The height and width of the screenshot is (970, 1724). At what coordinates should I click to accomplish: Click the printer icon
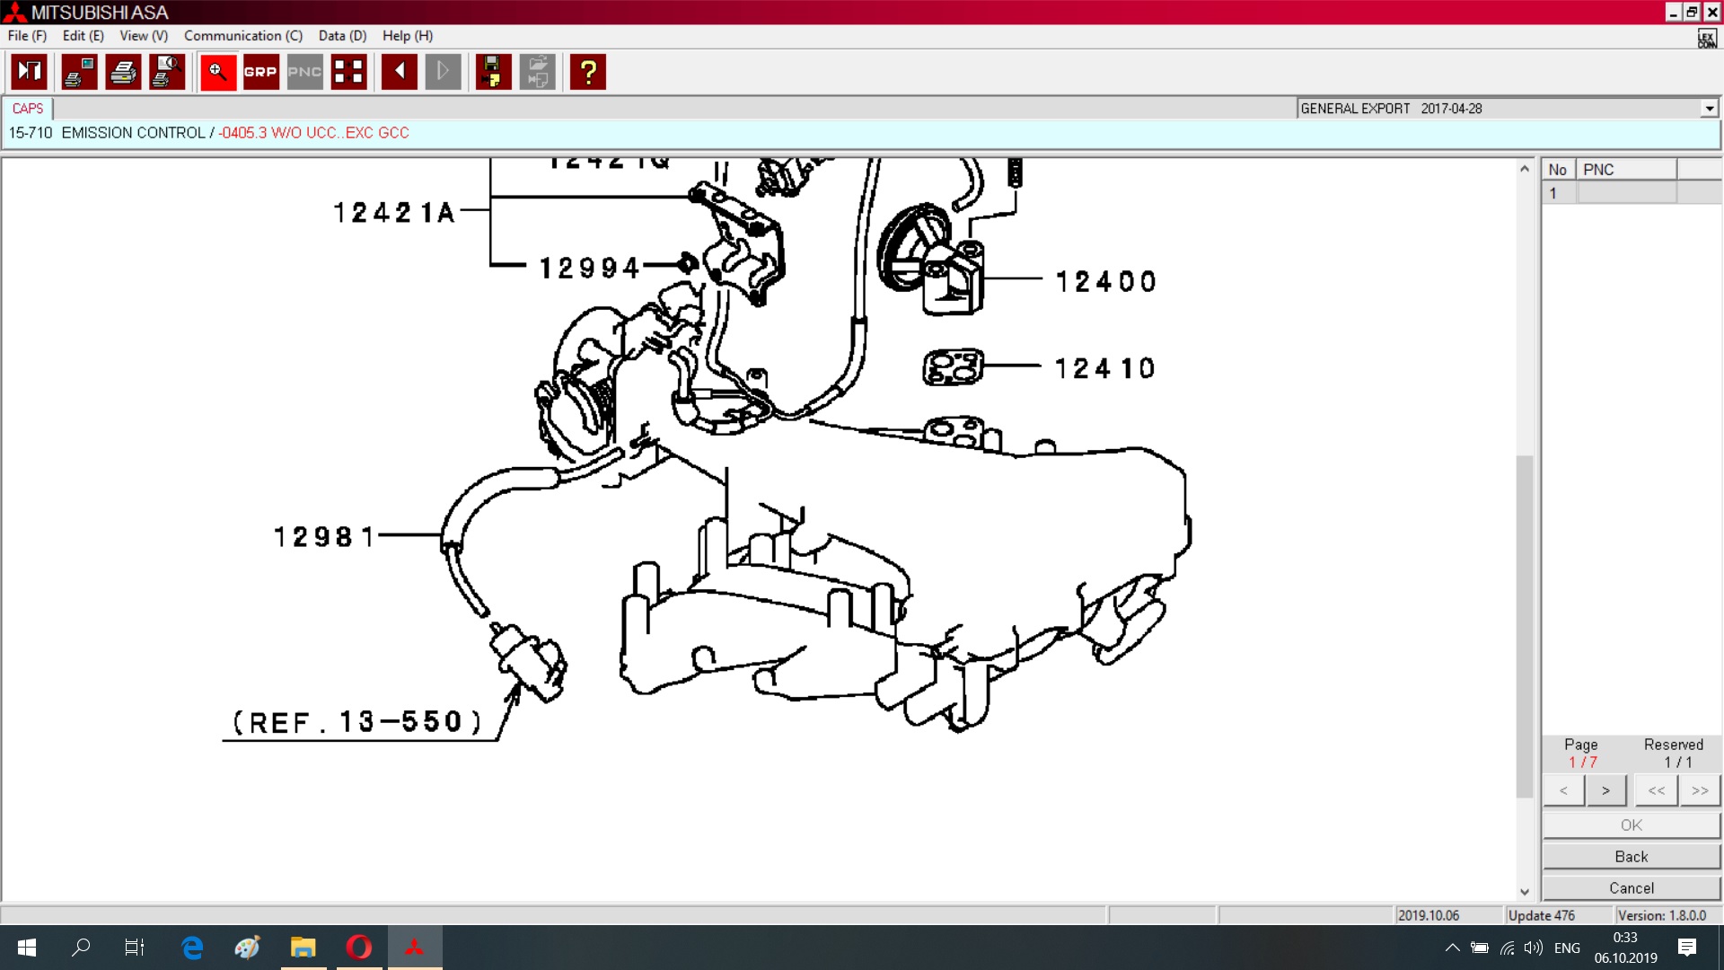click(123, 72)
